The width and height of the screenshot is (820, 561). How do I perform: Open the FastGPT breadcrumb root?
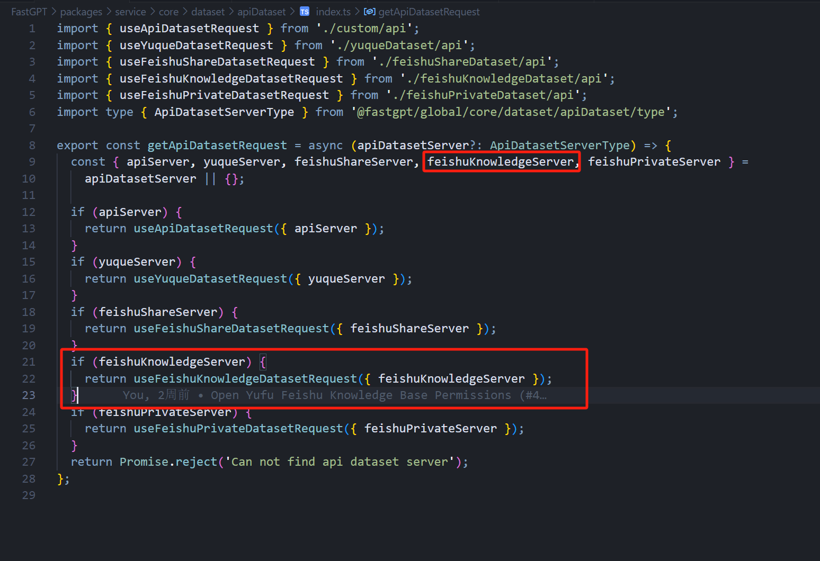(x=29, y=12)
